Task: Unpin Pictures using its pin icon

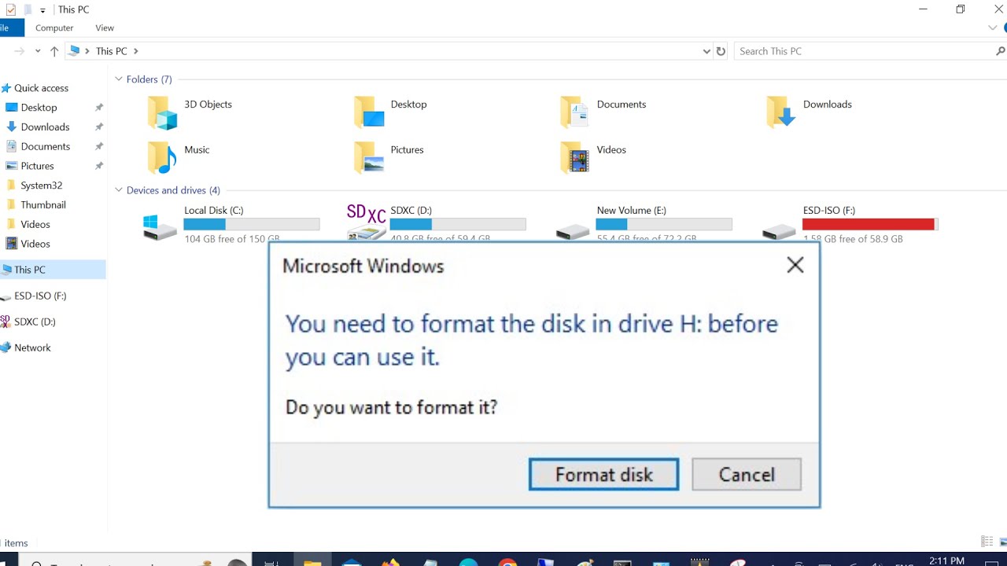Action: (x=99, y=166)
